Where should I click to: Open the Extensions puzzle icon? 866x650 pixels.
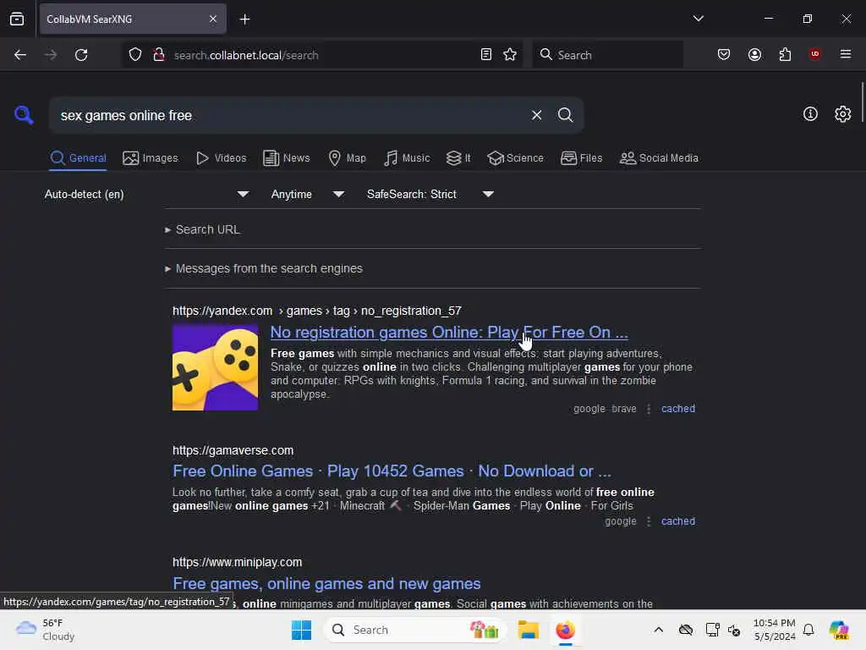pyautogui.click(x=785, y=54)
